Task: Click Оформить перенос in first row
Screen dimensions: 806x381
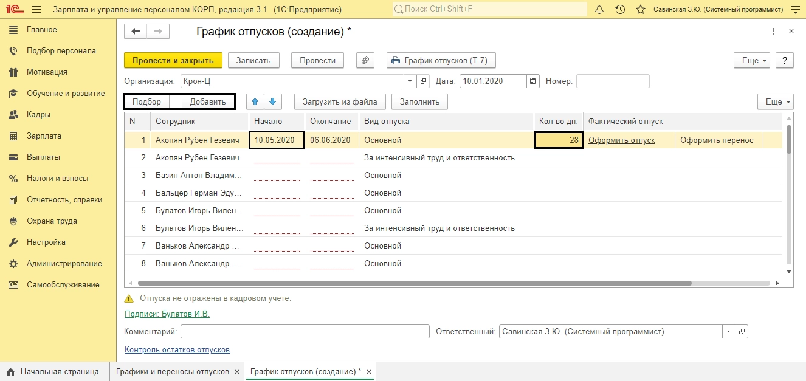Action: pyautogui.click(x=717, y=140)
